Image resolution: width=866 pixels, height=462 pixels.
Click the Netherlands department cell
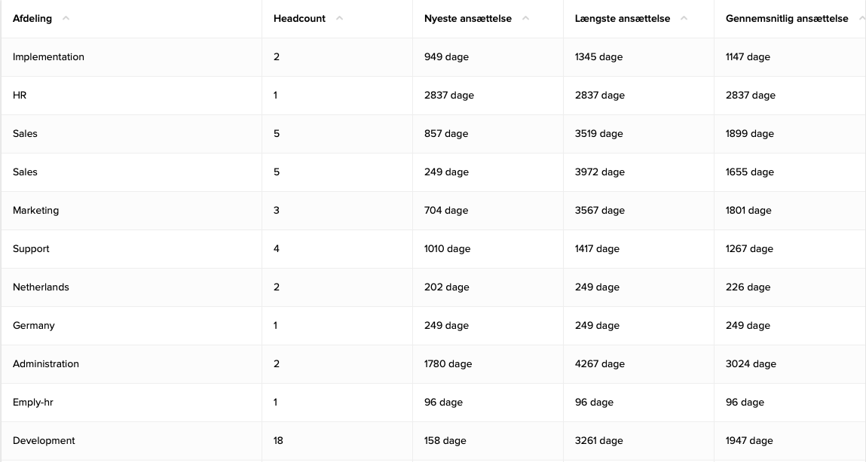[x=41, y=287]
